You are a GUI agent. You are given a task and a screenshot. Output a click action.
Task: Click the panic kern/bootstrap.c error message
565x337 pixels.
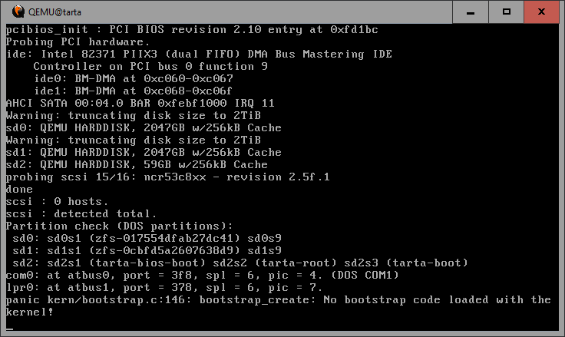point(278,299)
